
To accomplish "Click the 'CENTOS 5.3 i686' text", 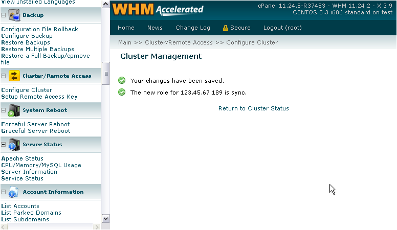I will point(343,12).
